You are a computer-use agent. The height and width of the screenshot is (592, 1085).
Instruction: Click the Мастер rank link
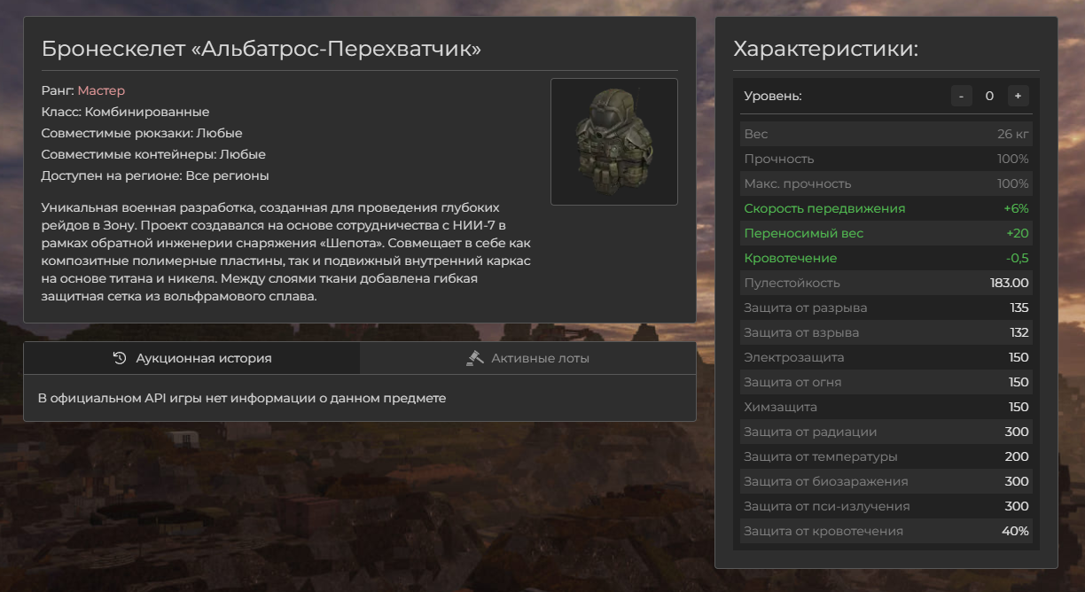pos(101,90)
